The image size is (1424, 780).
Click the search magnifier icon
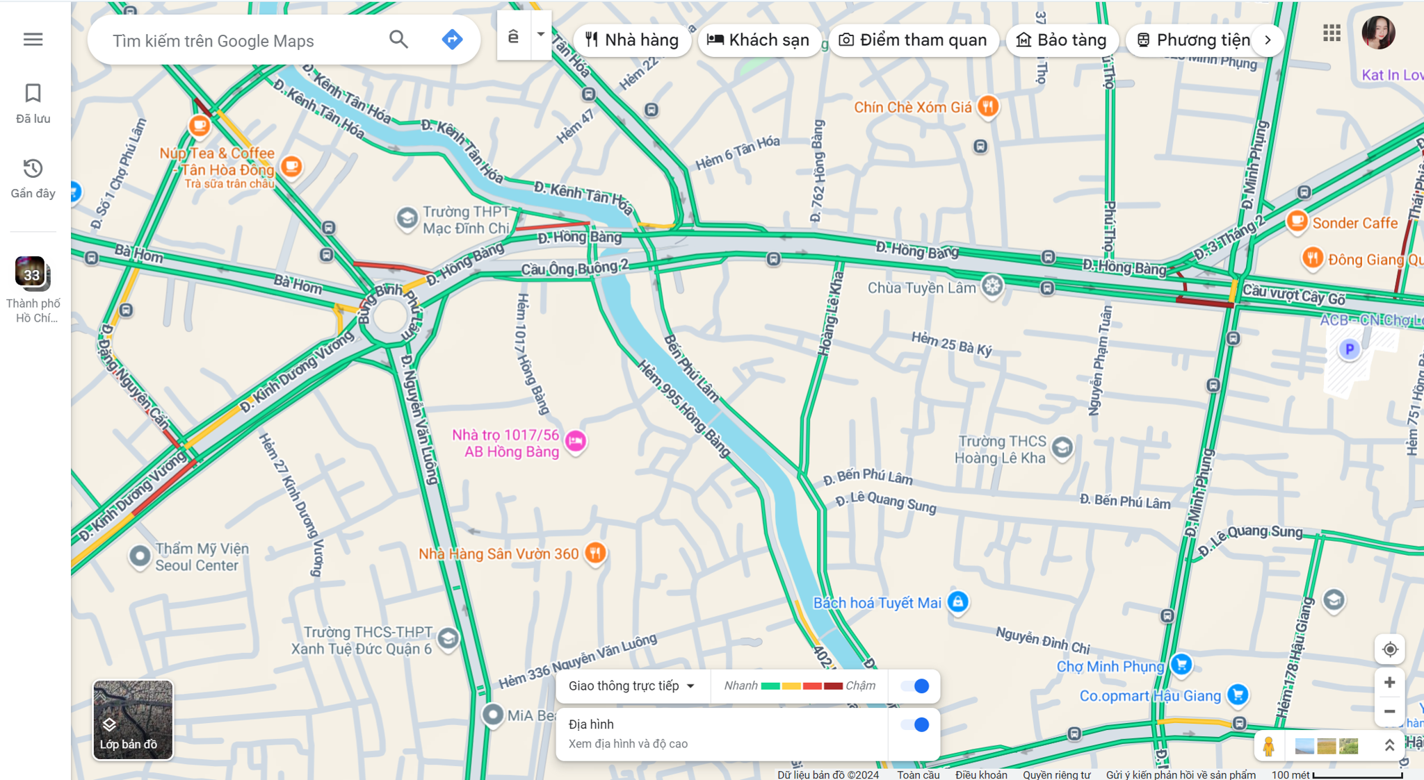[398, 40]
